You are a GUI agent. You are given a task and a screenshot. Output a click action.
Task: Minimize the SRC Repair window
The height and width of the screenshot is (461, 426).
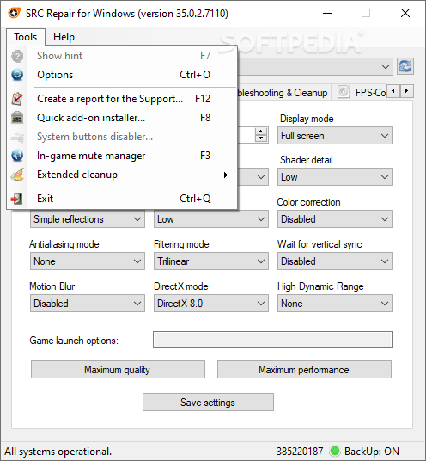click(327, 13)
